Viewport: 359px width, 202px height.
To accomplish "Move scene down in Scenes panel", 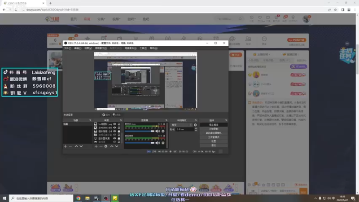I will click(81, 146).
